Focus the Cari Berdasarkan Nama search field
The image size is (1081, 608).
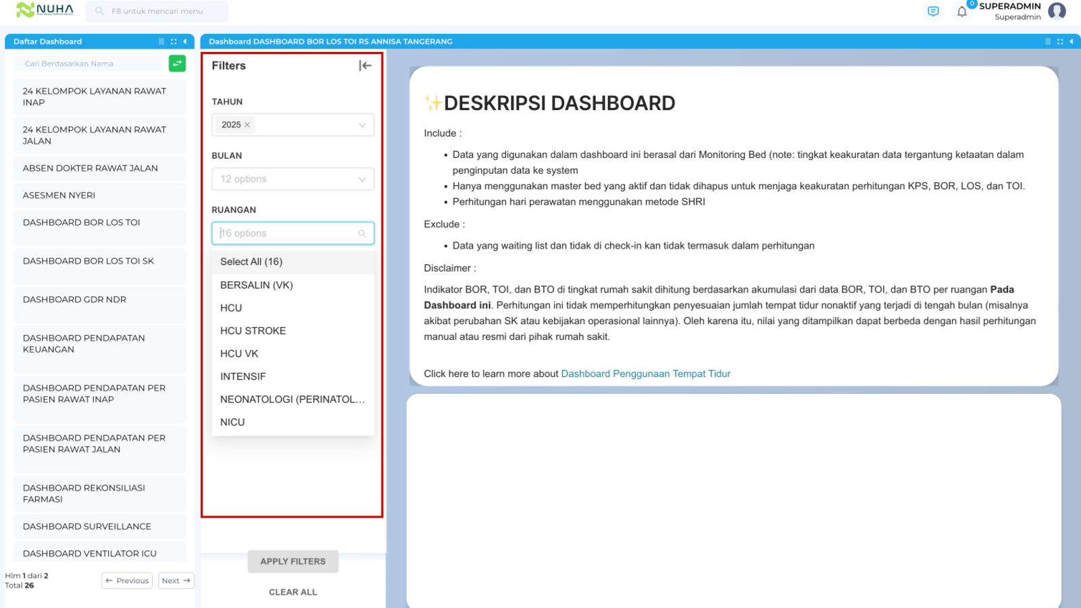tap(89, 64)
